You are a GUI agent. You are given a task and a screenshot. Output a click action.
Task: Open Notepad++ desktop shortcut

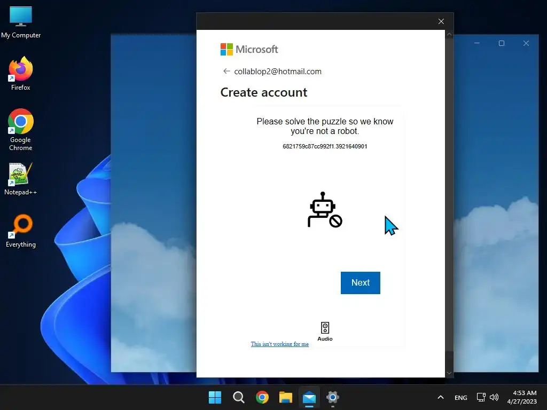coord(21,179)
